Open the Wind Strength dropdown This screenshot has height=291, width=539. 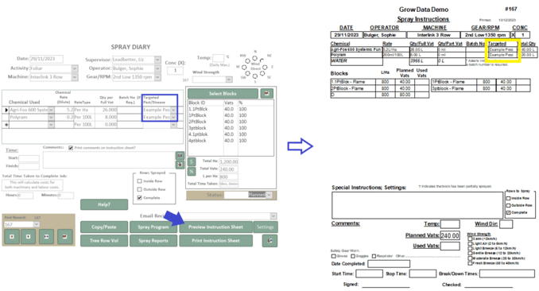(x=229, y=80)
